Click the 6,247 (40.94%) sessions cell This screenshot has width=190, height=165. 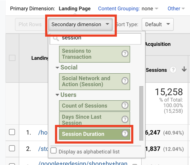tap(164, 133)
